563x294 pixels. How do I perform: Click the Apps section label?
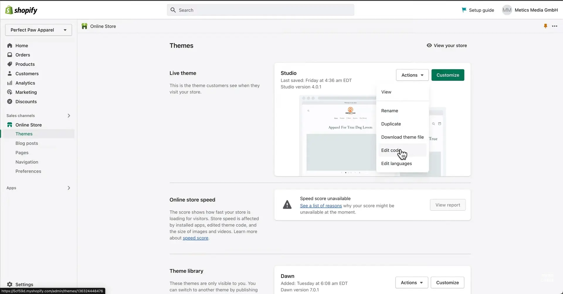(11, 188)
